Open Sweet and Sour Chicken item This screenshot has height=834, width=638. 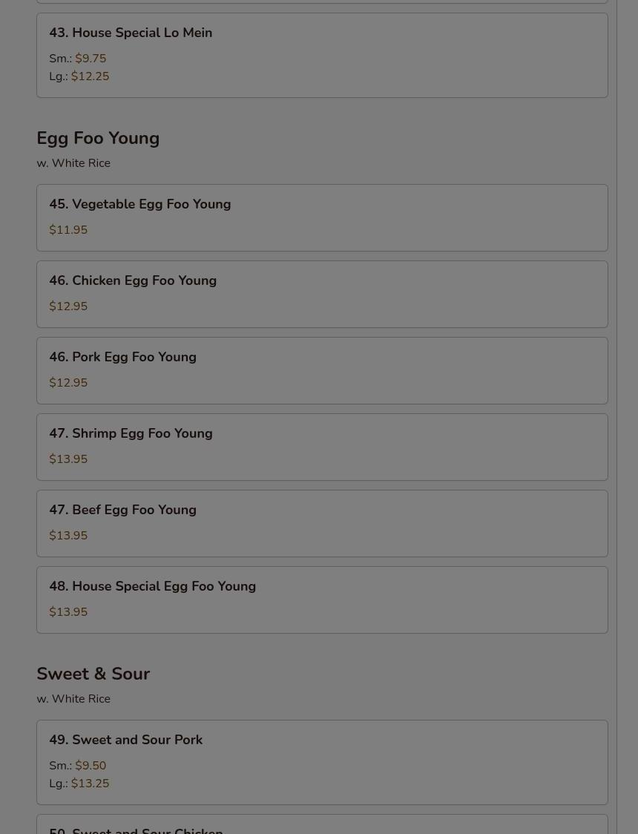tap(136, 829)
